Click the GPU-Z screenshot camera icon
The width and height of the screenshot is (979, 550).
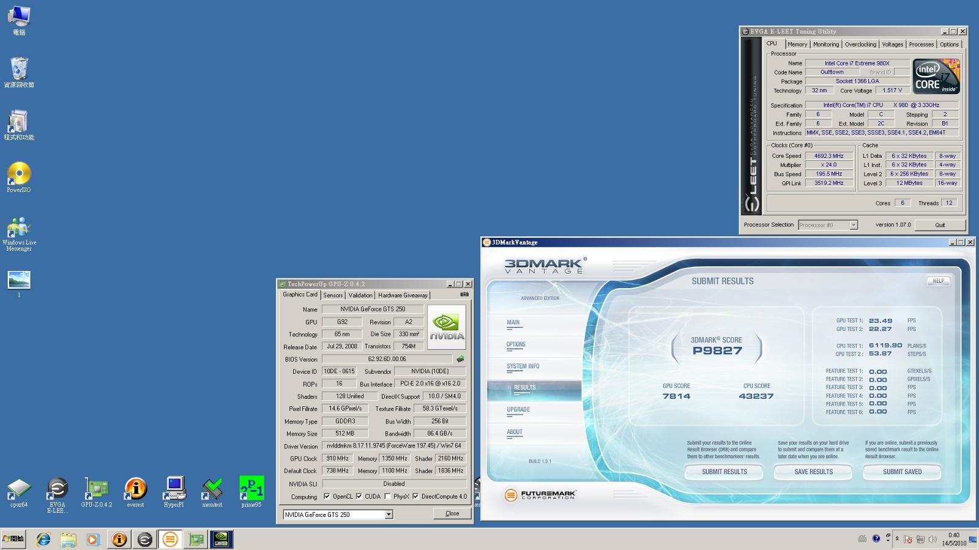point(464,294)
